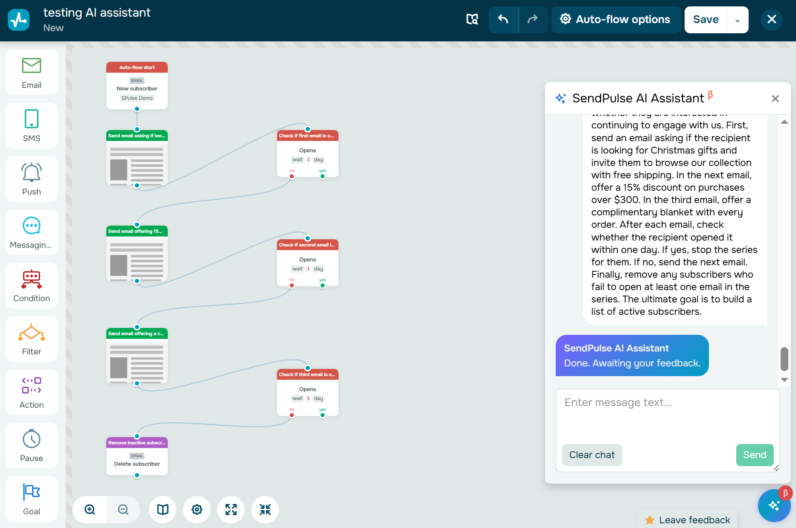Click the Clear chat button
This screenshot has width=796, height=528.
[592, 455]
